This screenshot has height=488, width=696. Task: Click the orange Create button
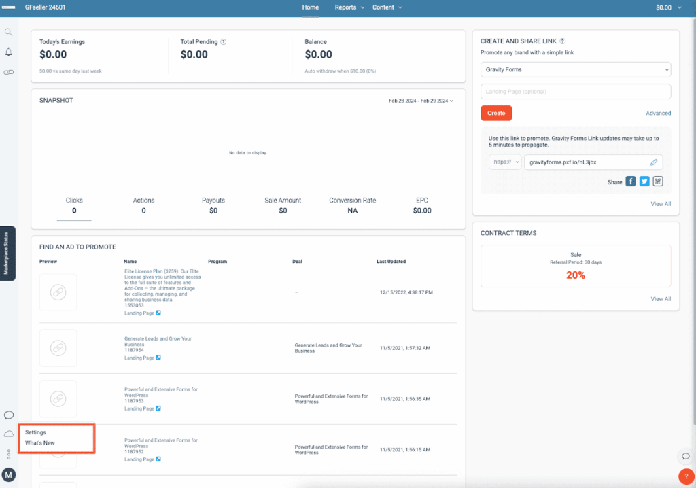coord(496,114)
